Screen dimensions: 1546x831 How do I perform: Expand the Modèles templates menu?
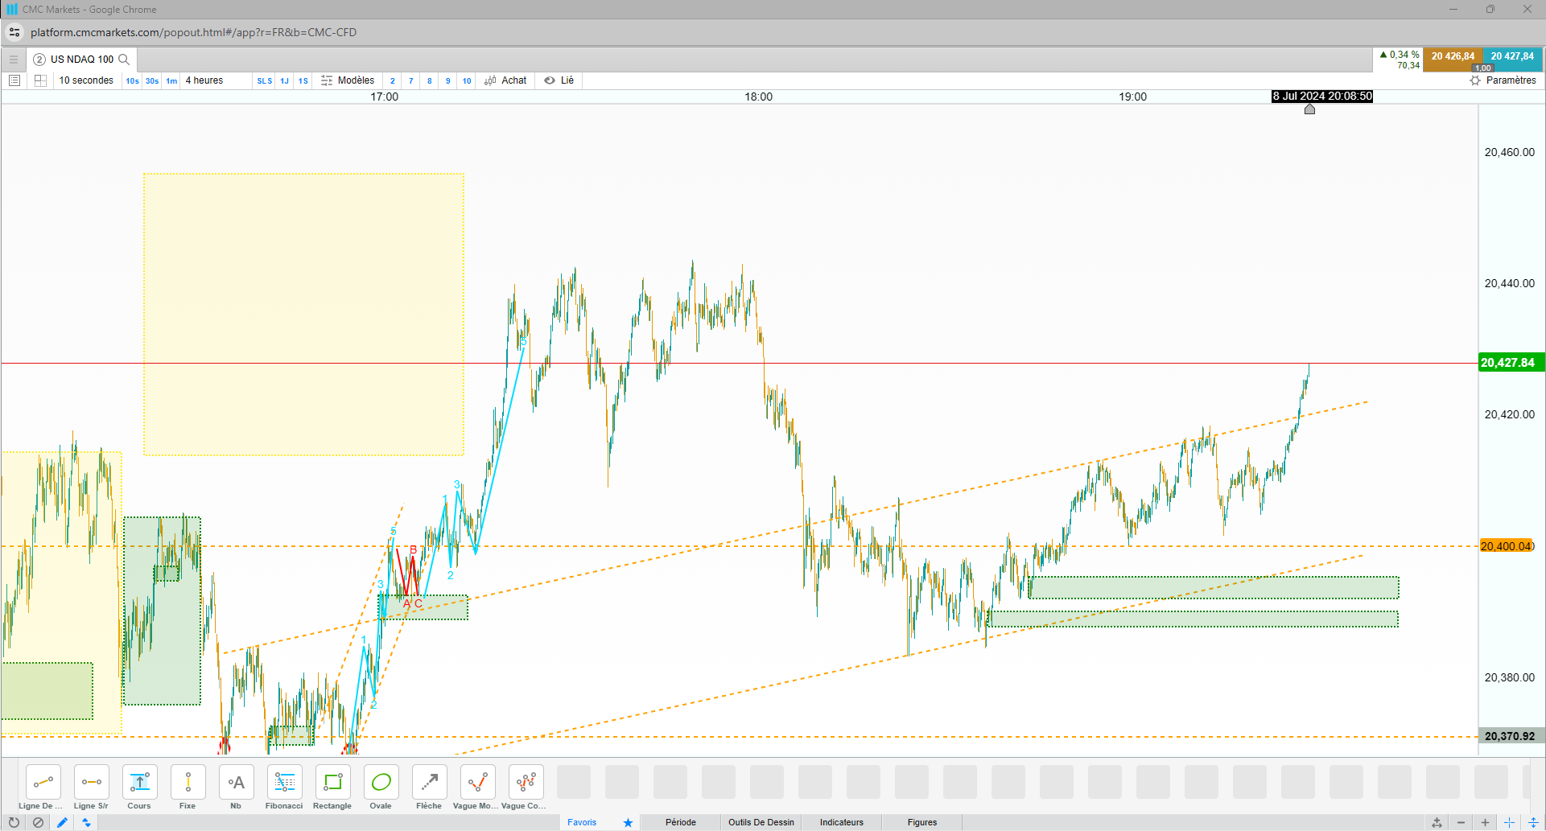[x=348, y=80]
